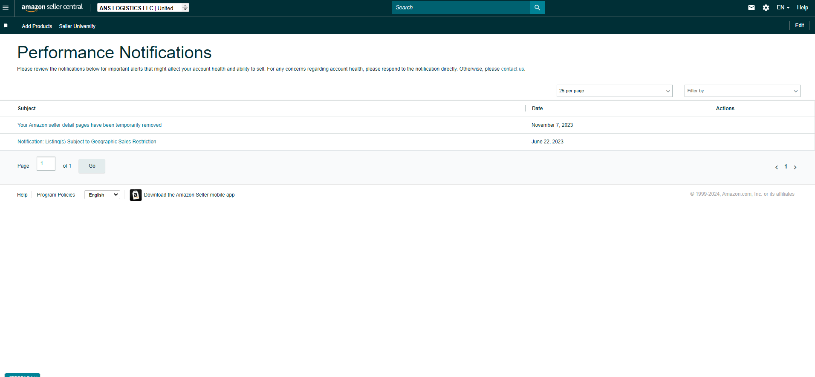815x377 pixels.
Task: Click Download the Amazon Seller mobile app
Action: point(189,195)
